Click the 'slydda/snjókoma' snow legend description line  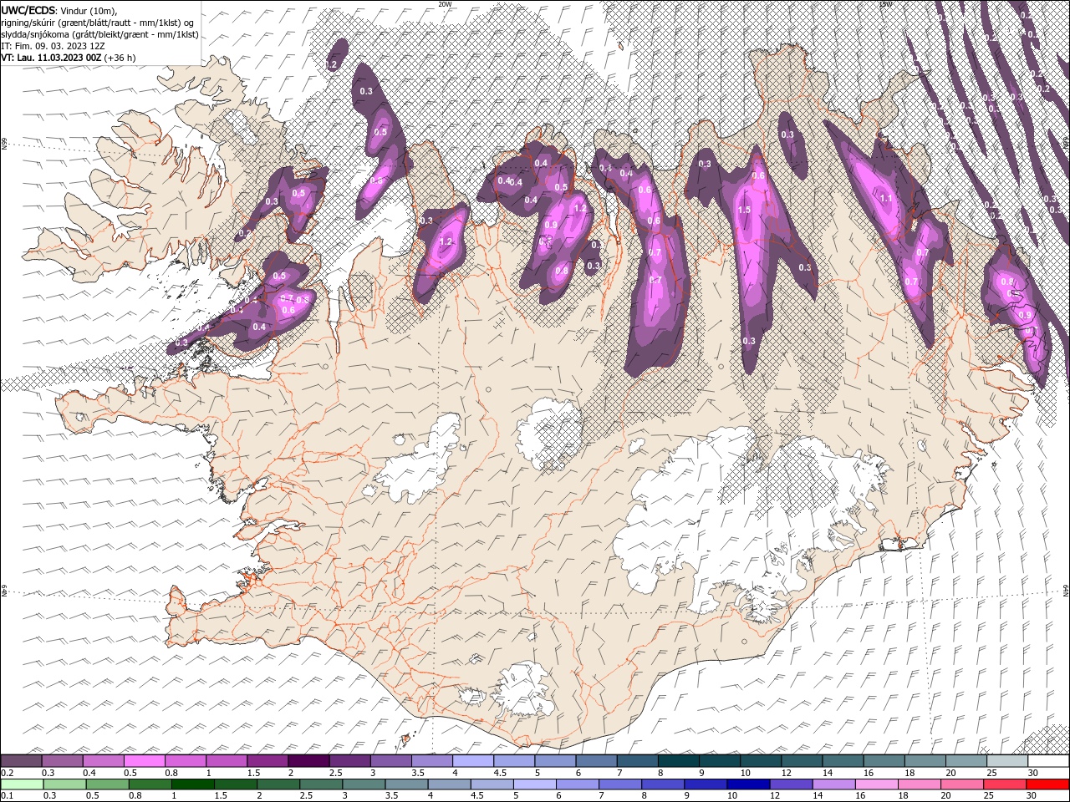click(99, 33)
